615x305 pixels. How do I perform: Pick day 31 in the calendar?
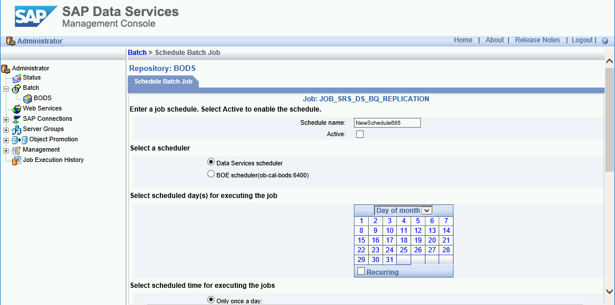389,260
